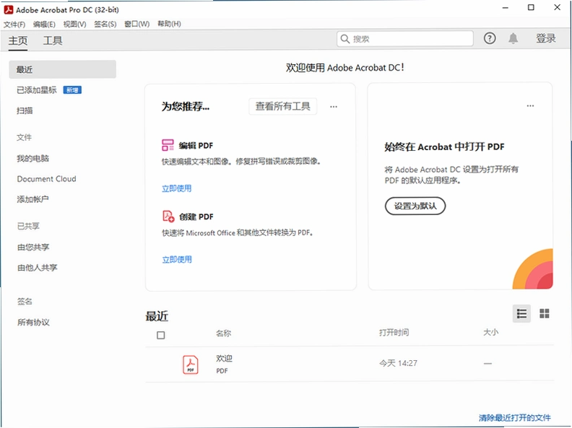Maximize the Acrobat window
This screenshot has width=572, height=428.
[x=531, y=7]
